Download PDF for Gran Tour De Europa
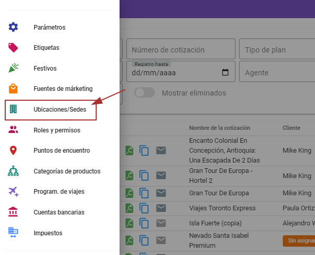The image size is (315, 255). pyautogui.click(x=129, y=193)
